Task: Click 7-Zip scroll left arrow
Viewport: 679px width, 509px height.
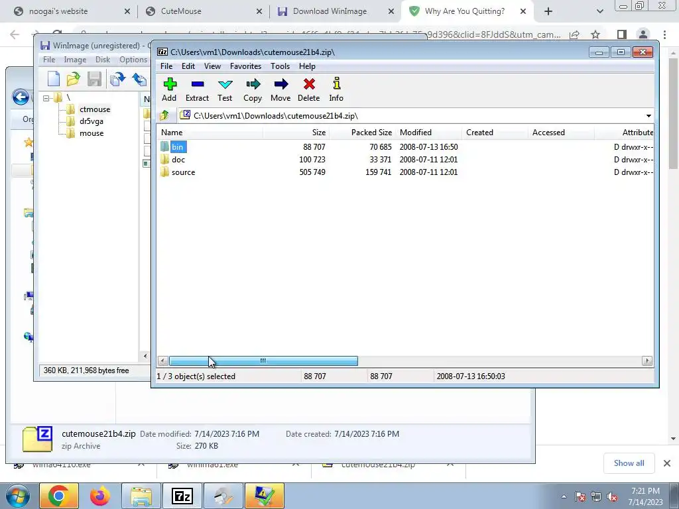Action: [x=163, y=361]
